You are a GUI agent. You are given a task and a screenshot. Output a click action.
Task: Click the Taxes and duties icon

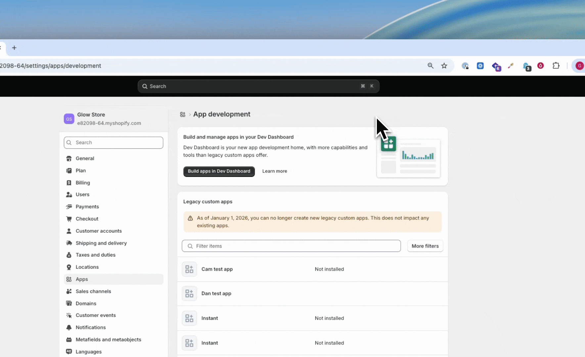click(69, 255)
